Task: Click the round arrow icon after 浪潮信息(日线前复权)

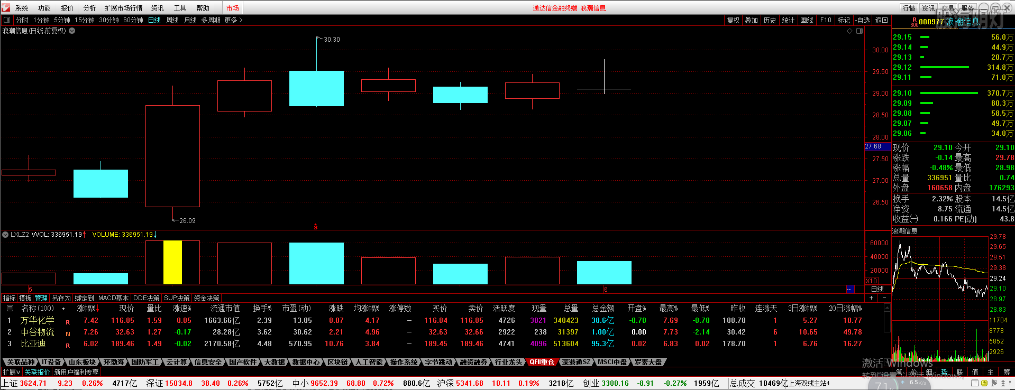Action: point(72,31)
